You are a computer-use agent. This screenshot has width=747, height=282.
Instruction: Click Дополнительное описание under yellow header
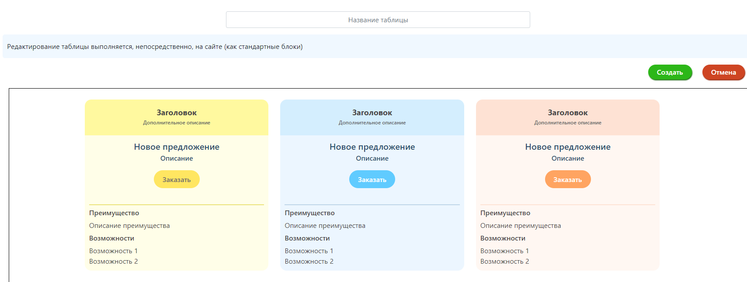[x=177, y=123]
